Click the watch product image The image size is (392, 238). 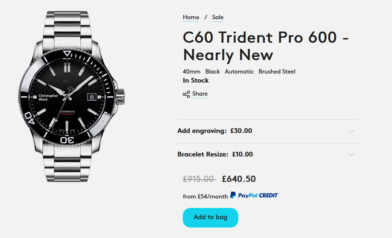point(71,96)
